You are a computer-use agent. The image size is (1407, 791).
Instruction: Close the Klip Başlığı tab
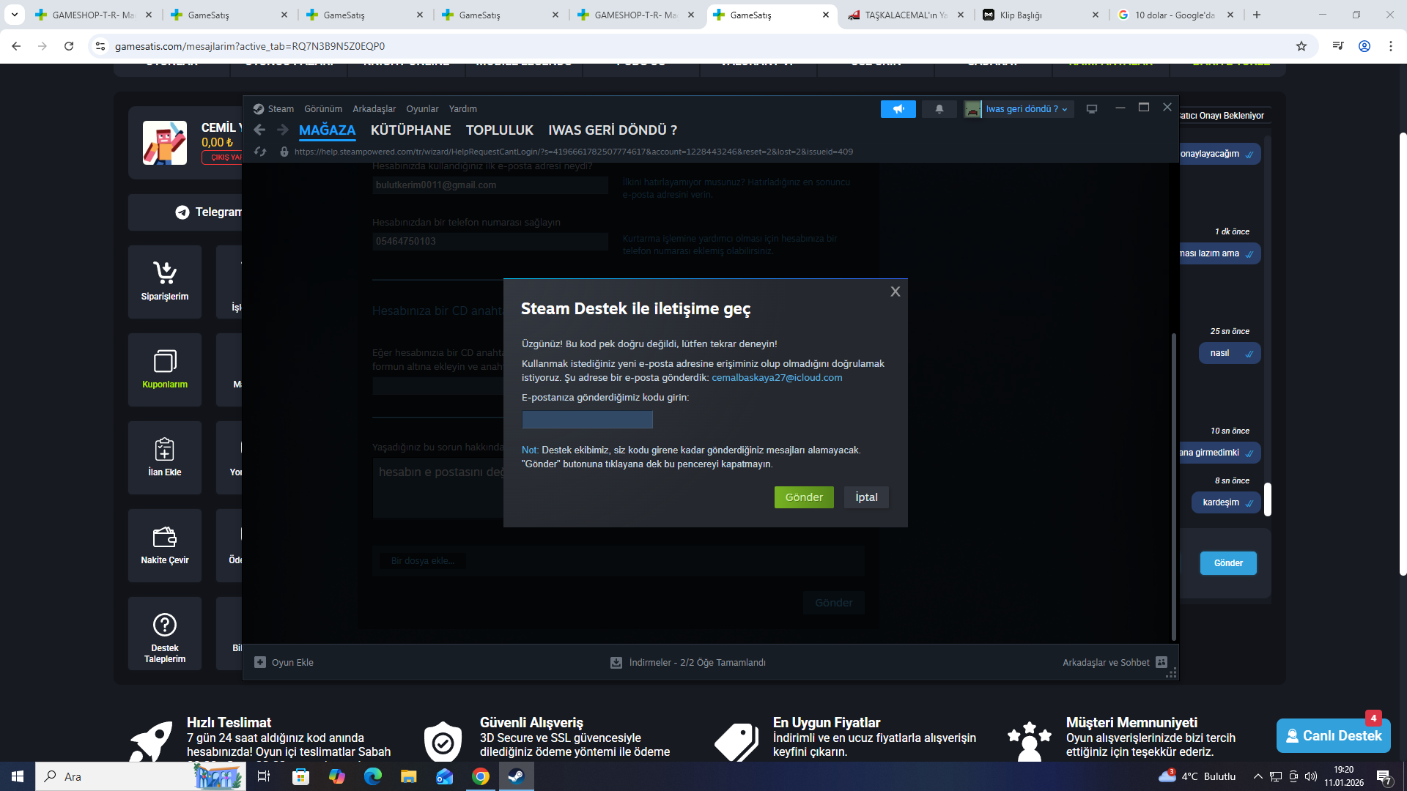tap(1096, 15)
